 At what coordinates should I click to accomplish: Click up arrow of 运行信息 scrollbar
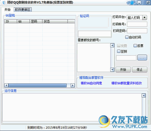tap(144, 96)
